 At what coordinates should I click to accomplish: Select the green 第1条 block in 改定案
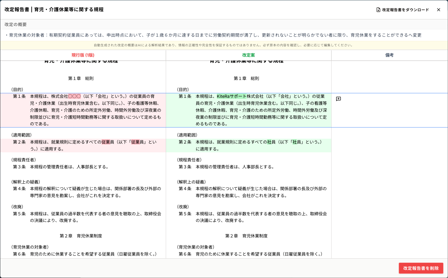(248, 110)
